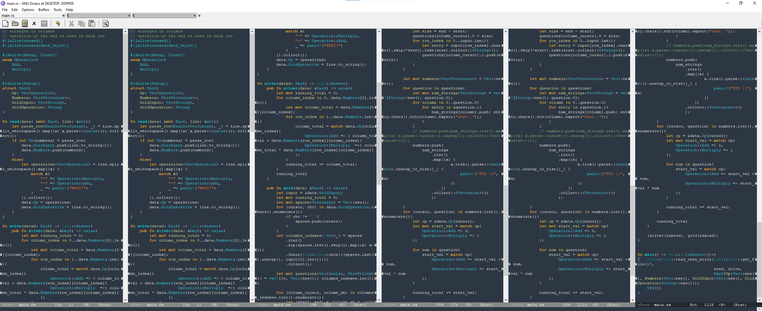
Task: Click the <N> state indicator beside L128
Action: point(722,305)
